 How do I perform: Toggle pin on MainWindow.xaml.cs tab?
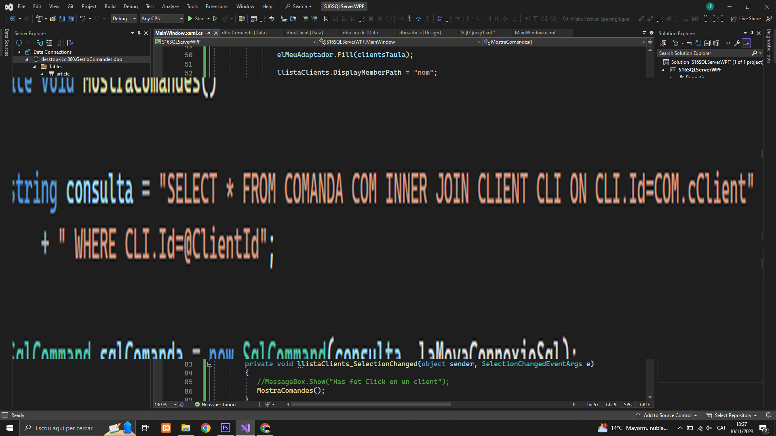(209, 33)
